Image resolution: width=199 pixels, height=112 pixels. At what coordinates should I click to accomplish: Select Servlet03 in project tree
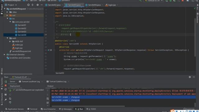[22, 32]
